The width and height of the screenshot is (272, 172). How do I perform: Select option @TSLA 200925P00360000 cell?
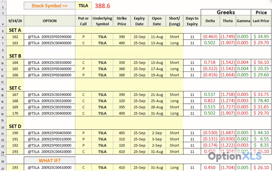[x=50, y=69]
